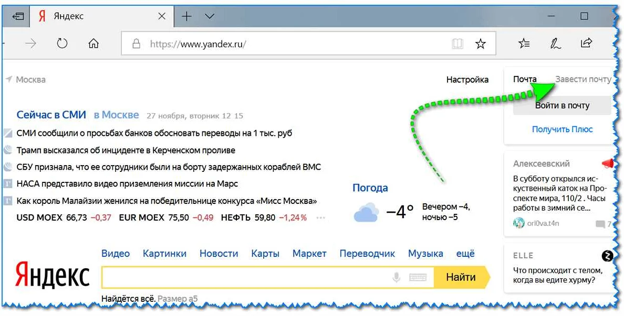The height and width of the screenshot is (316, 624).
Task: Open Переводчик service link
Action: (x=367, y=253)
